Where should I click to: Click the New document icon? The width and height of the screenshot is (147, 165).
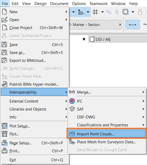[x=4, y=12]
